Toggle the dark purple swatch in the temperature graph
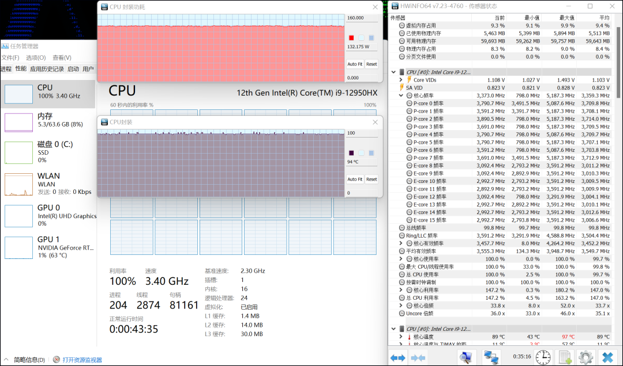The height and width of the screenshot is (366, 623). [x=351, y=152]
